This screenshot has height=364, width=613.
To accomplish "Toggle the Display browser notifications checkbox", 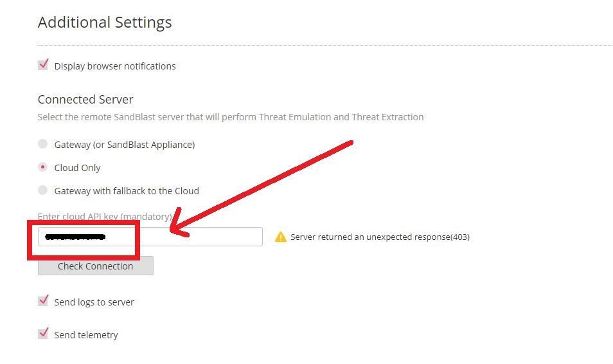I will [x=43, y=65].
